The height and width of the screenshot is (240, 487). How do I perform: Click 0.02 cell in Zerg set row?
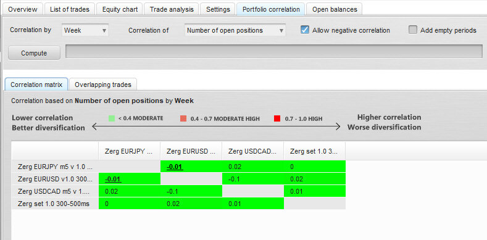[191, 204]
